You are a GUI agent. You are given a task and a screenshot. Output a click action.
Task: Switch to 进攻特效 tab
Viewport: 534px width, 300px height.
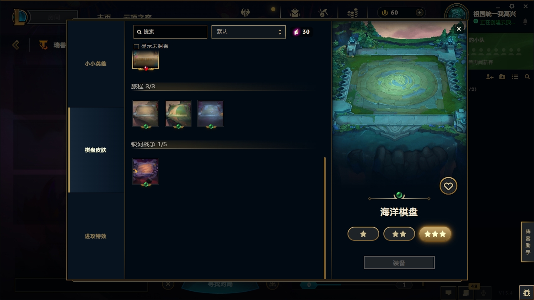[96, 236]
